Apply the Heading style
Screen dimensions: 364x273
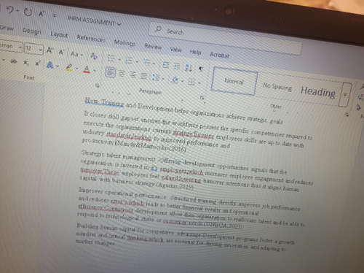(318, 92)
